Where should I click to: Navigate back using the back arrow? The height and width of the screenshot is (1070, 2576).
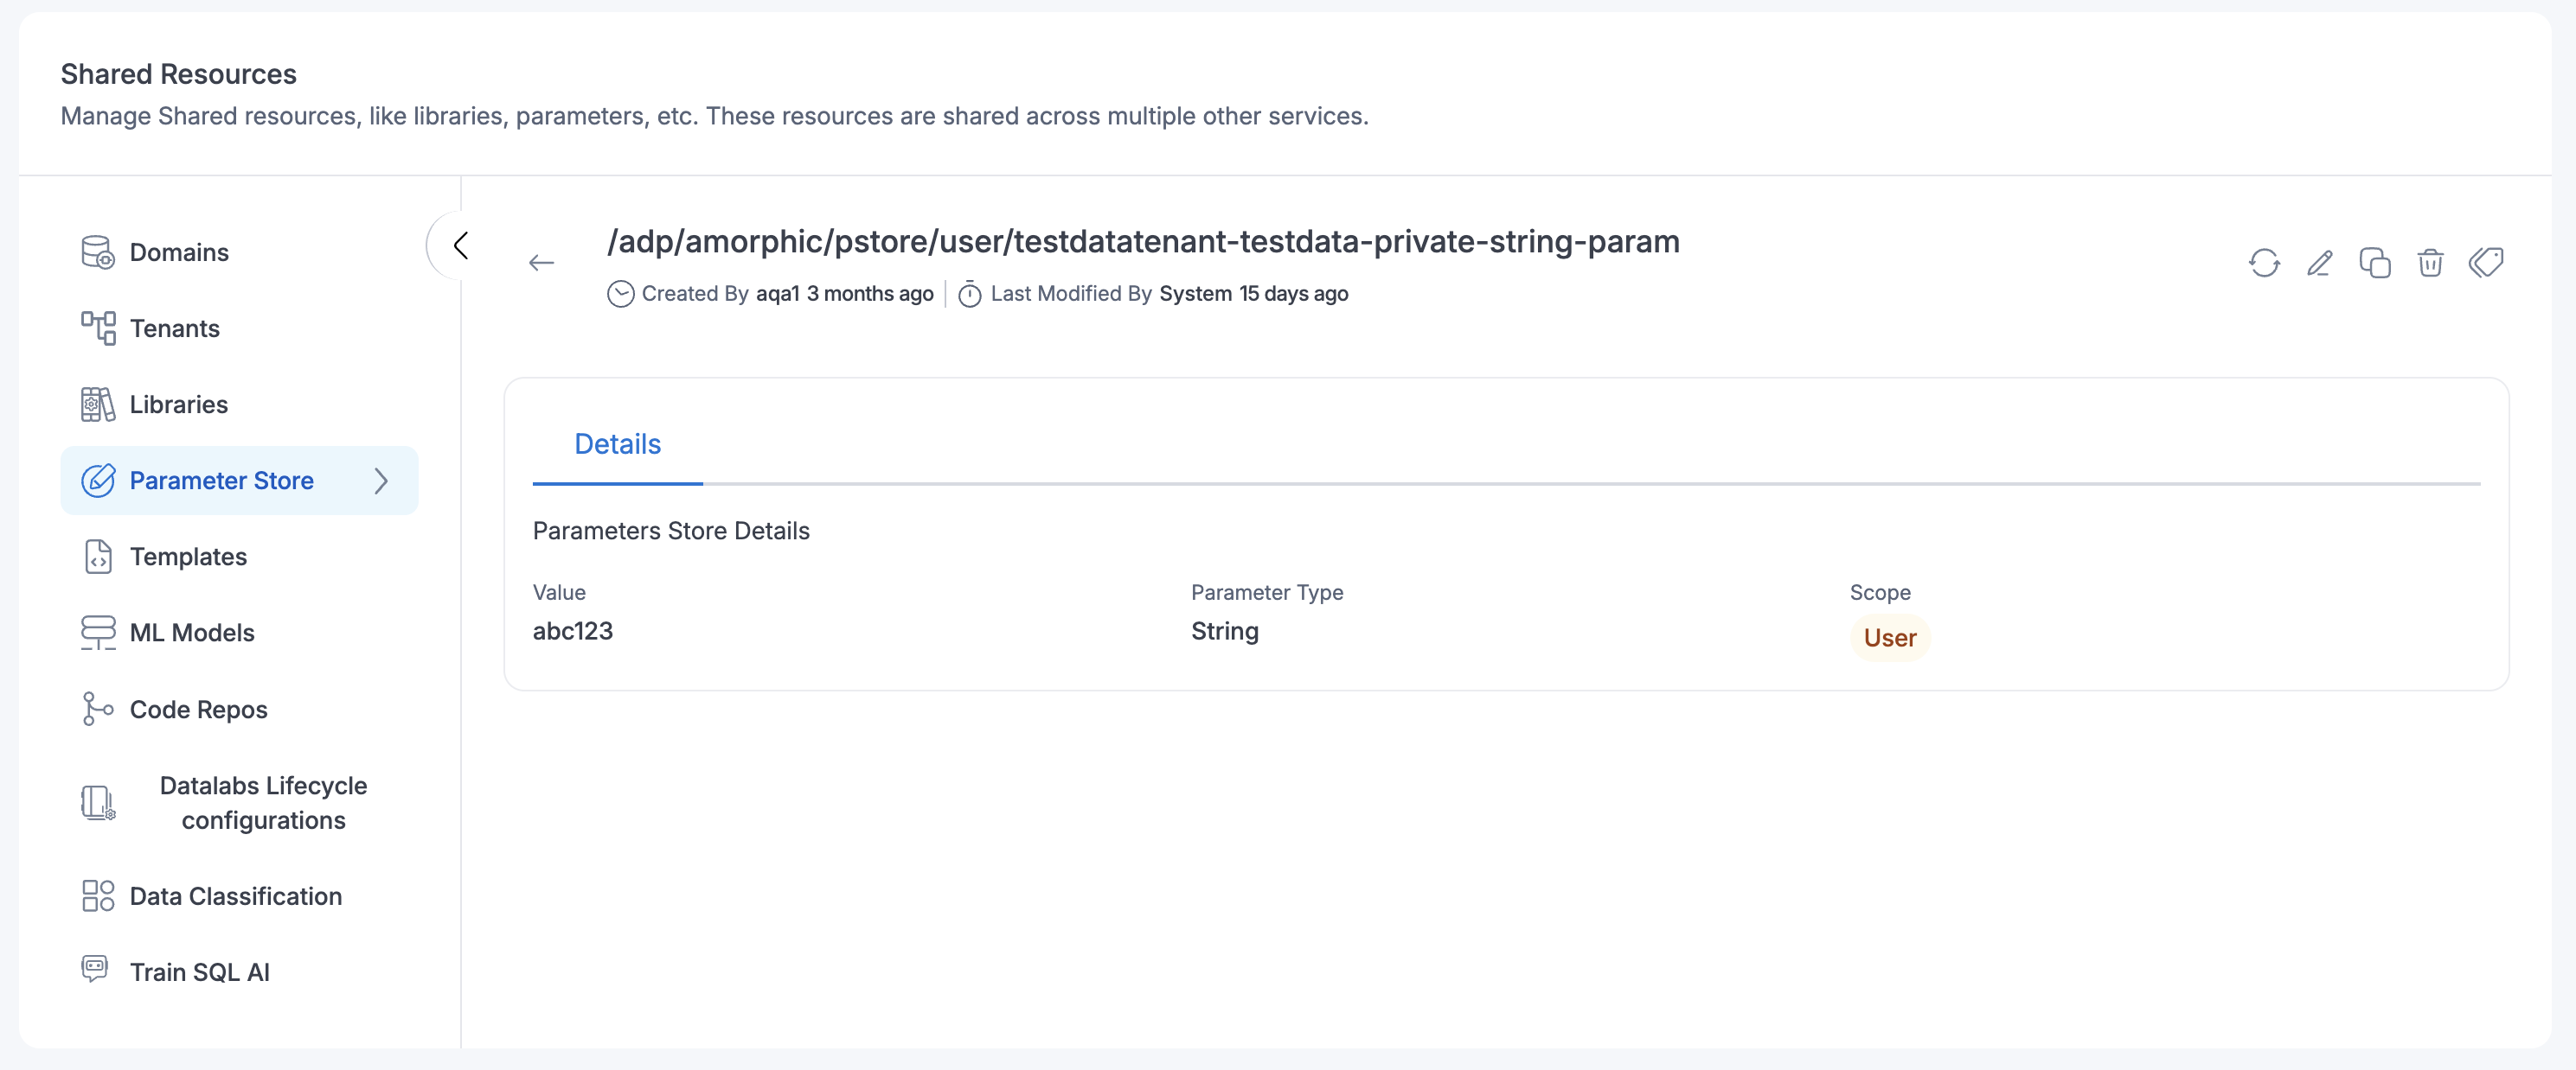tap(541, 262)
